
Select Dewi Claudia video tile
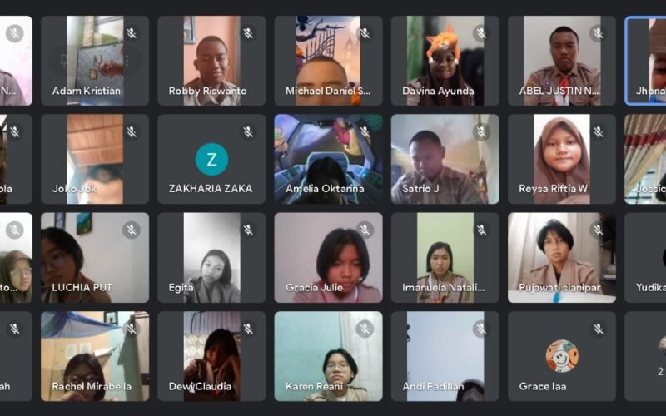(x=211, y=356)
